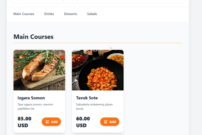The height and width of the screenshot is (135, 202).
Task: Switch to the Main Courses tab
Action: pos(24,14)
